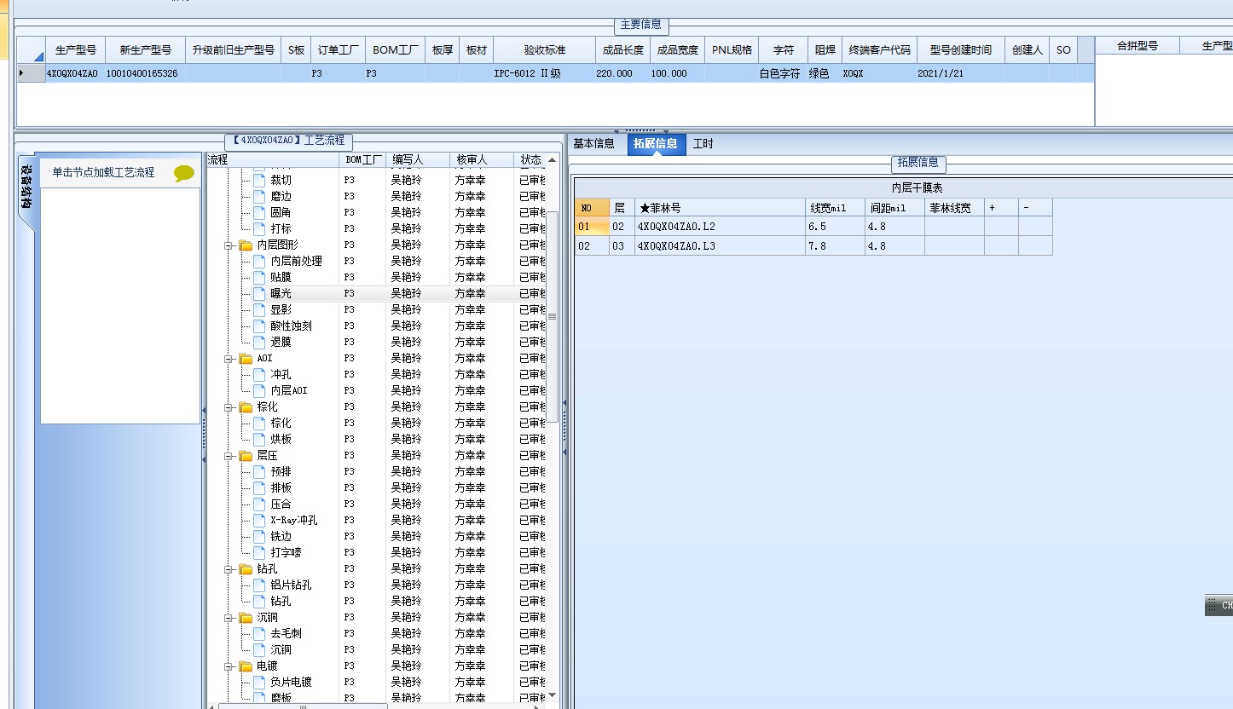Click the 验收标准 column header
Image resolution: width=1233 pixels, height=709 pixels.
[x=545, y=50]
